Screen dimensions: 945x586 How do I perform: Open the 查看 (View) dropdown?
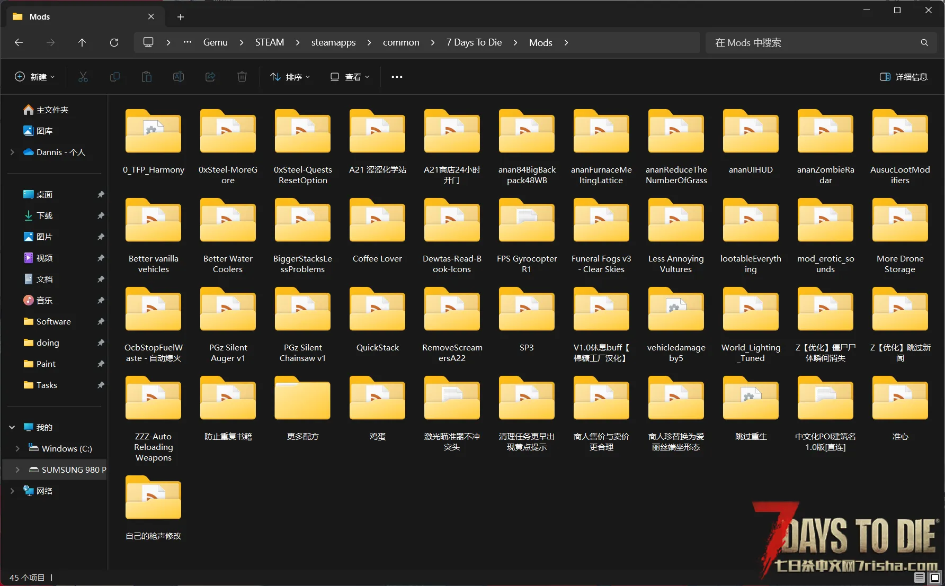350,77
